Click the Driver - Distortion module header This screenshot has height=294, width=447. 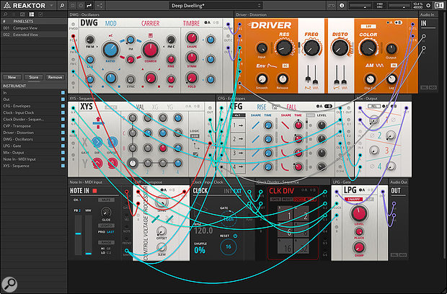tap(326, 14)
